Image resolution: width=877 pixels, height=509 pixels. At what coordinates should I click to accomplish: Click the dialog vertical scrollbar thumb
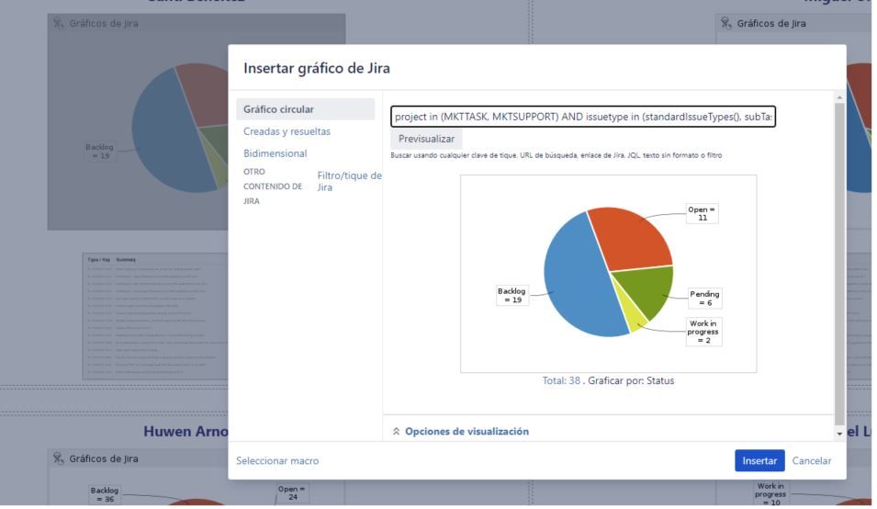click(x=839, y=264)
